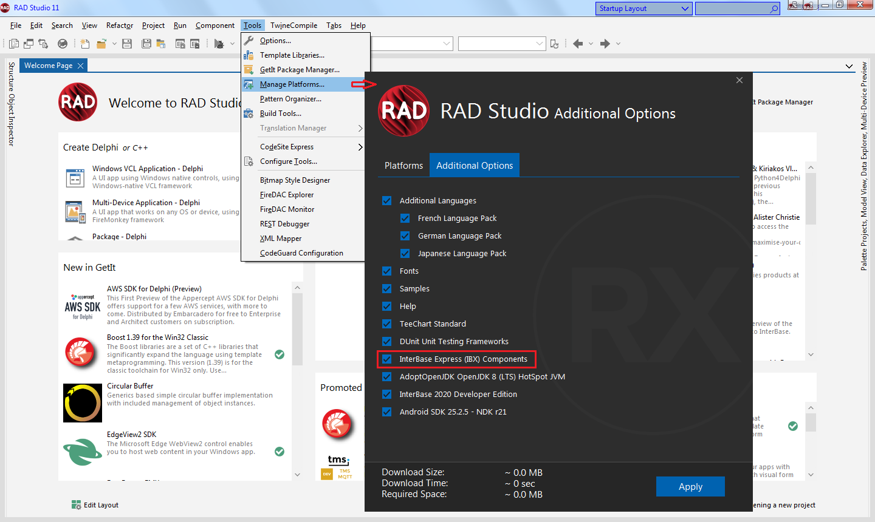Expand the Run dropdown arrow next to bug icon

tap(232, 44)
